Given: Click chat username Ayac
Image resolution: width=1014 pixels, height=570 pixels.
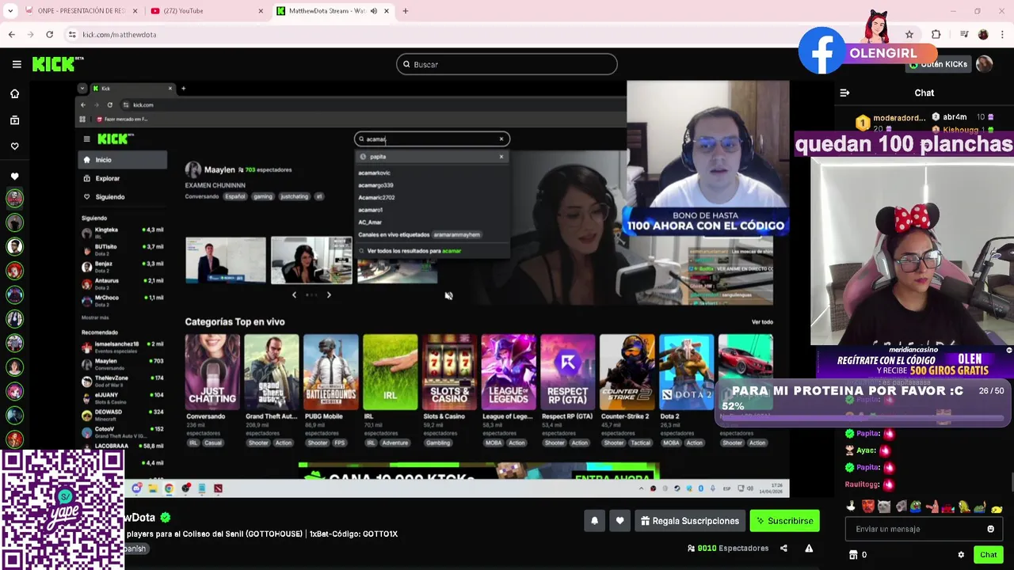Looking at the screenshot, I should (866, 450).
